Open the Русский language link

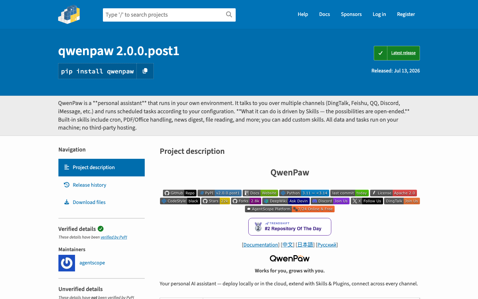(x=327, y=245)
